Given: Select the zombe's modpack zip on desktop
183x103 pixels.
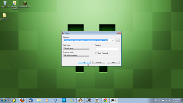Looking at the screenshot, I should 5,16.
